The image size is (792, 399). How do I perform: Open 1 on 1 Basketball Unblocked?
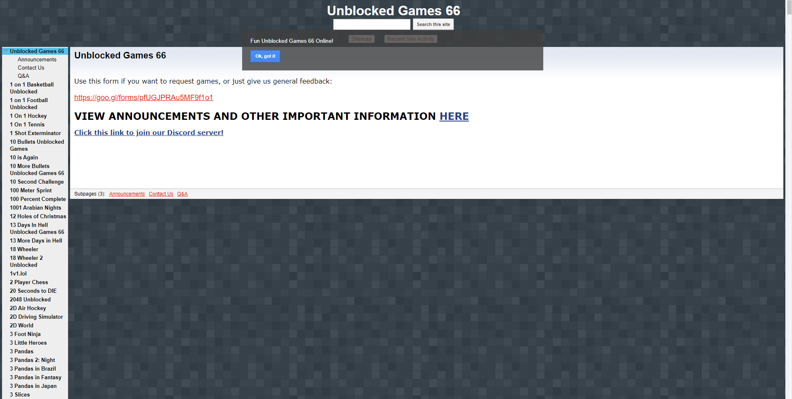[32, 88]
